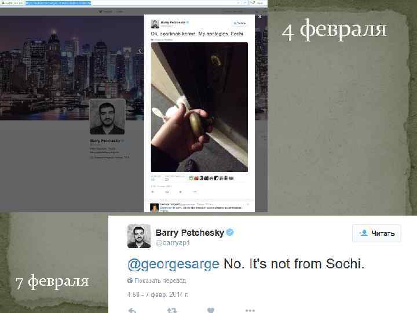The image size is (417, 313).
Task: Click the Читать follow button
Action: pos(376,233)
